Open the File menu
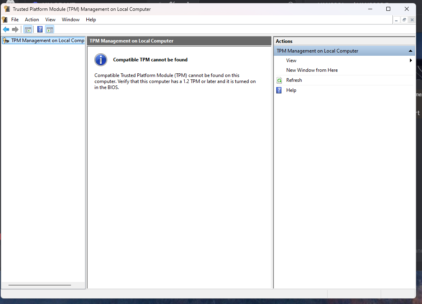The image size is (422, 304). pyautogui.click(x=15, y=20)
